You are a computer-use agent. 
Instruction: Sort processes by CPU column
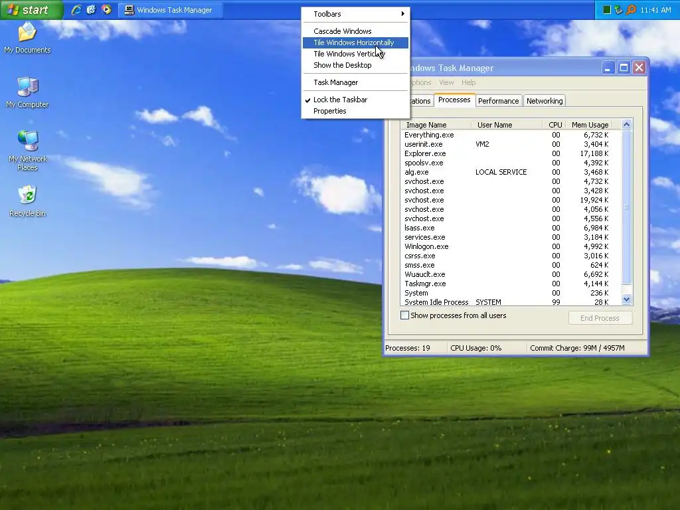coord(553,125)
